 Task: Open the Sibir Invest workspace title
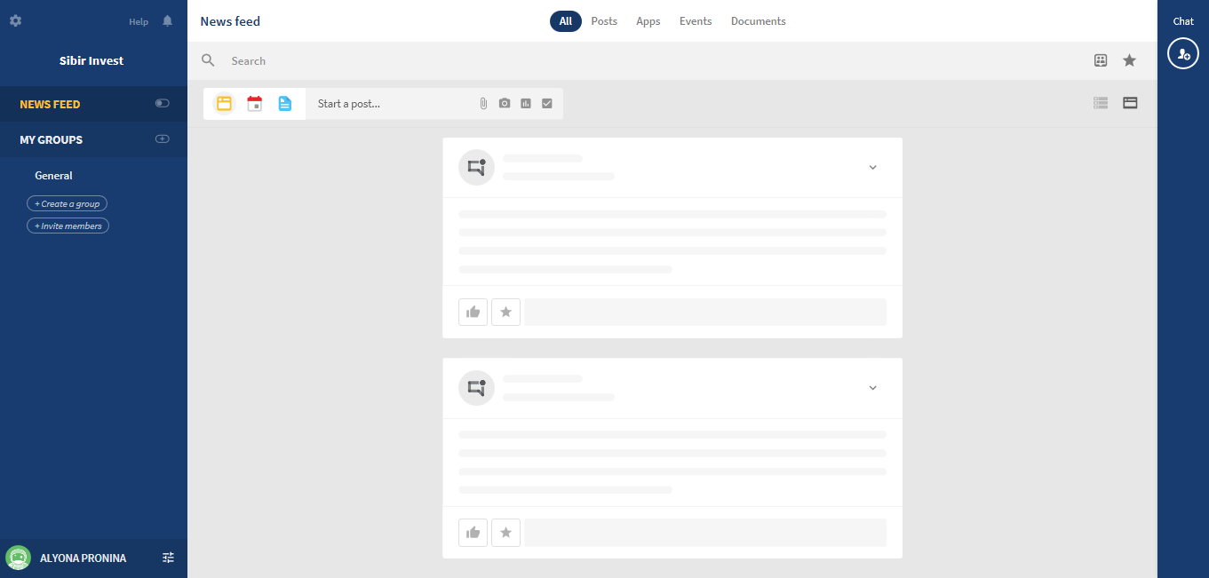pyautogui.click(x=91, y=60)
